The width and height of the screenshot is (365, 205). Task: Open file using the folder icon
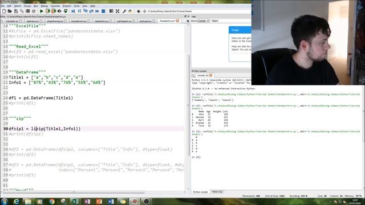[10, 11]
